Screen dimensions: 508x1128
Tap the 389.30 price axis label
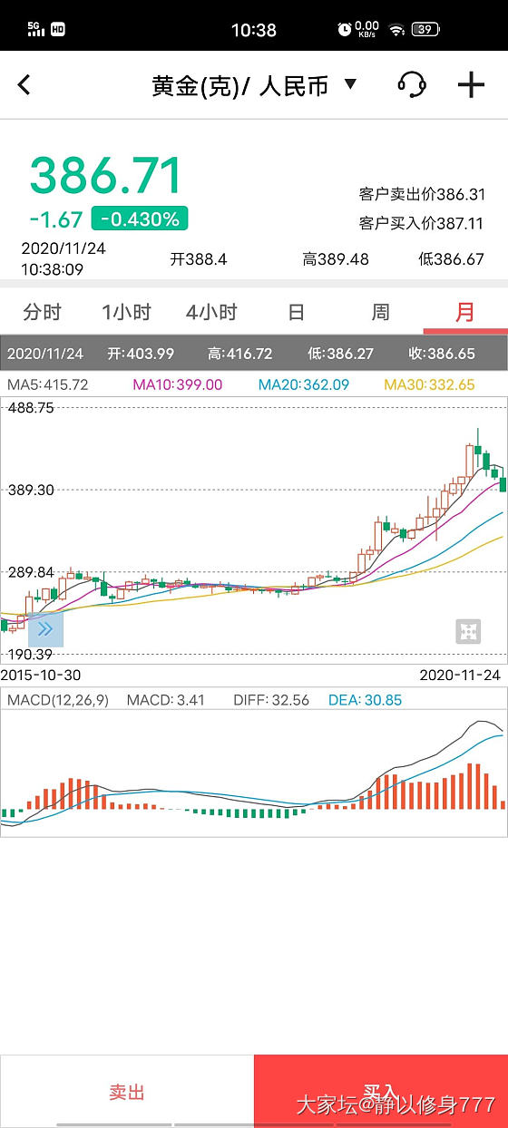coord(31,490)
